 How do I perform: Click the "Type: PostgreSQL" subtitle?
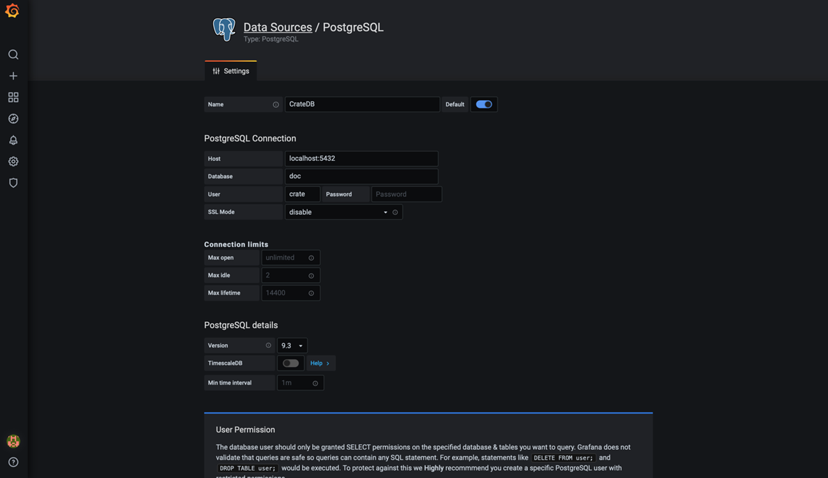coord(271,39)
